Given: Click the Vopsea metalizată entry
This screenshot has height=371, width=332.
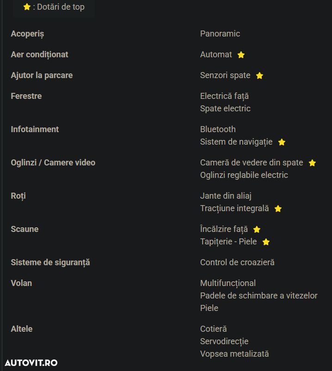Looking at the screenshot, I should tap(234, 354).
